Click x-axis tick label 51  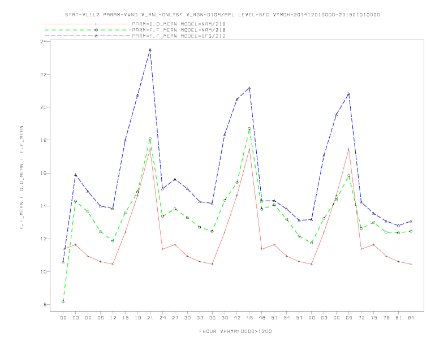(x=274, y=318)
